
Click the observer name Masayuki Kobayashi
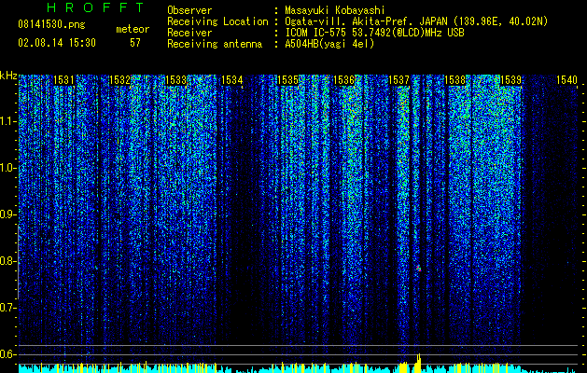(x=335, y=11)
